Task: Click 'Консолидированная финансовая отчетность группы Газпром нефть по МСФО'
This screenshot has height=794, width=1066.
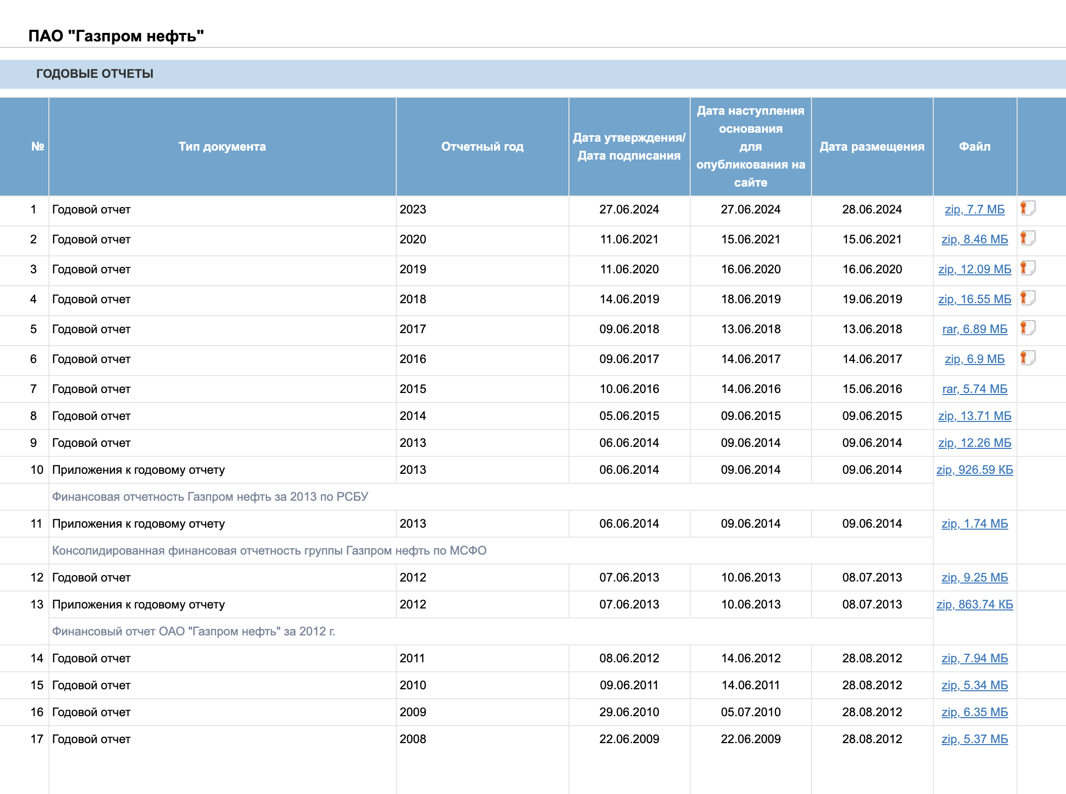Action: 269,551
